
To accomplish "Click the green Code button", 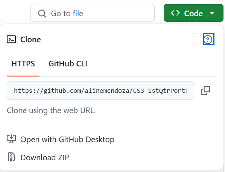I will click(x=193, y=13).
